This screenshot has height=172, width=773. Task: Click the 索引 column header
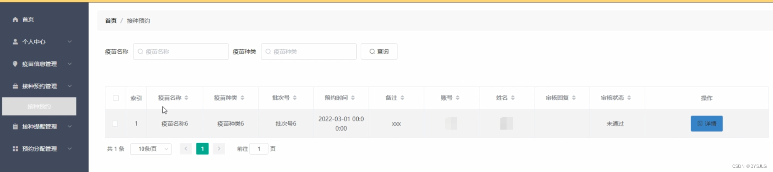point(136,98)
